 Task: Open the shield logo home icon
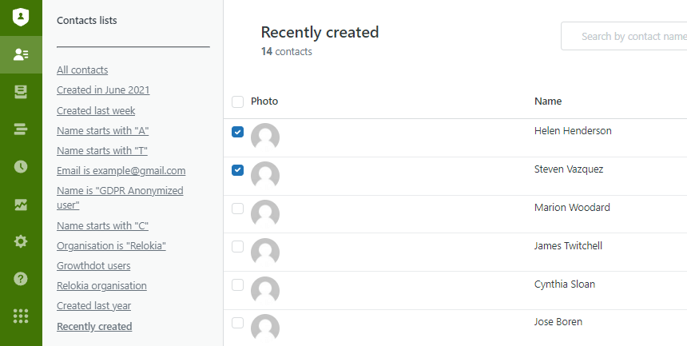tap(21, 18)
